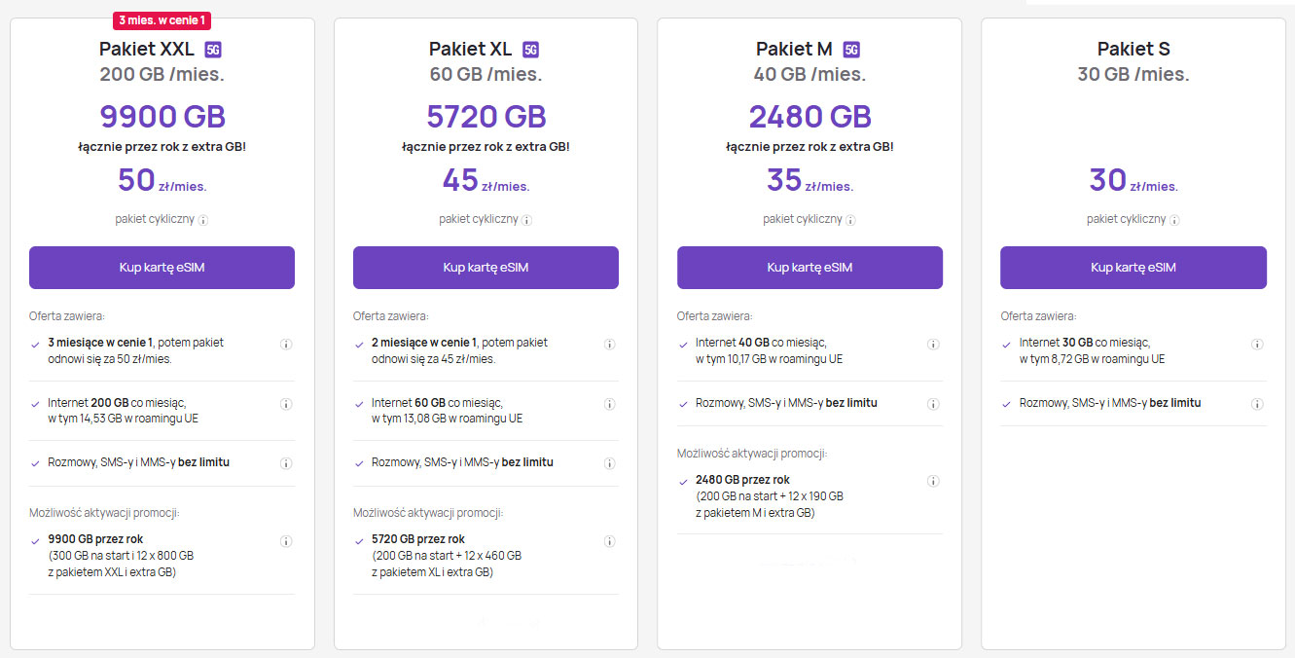Show info for XXL 3 miesiące w cenie 1
This screenshot has height=658, width=1295.
click(286, 344)
